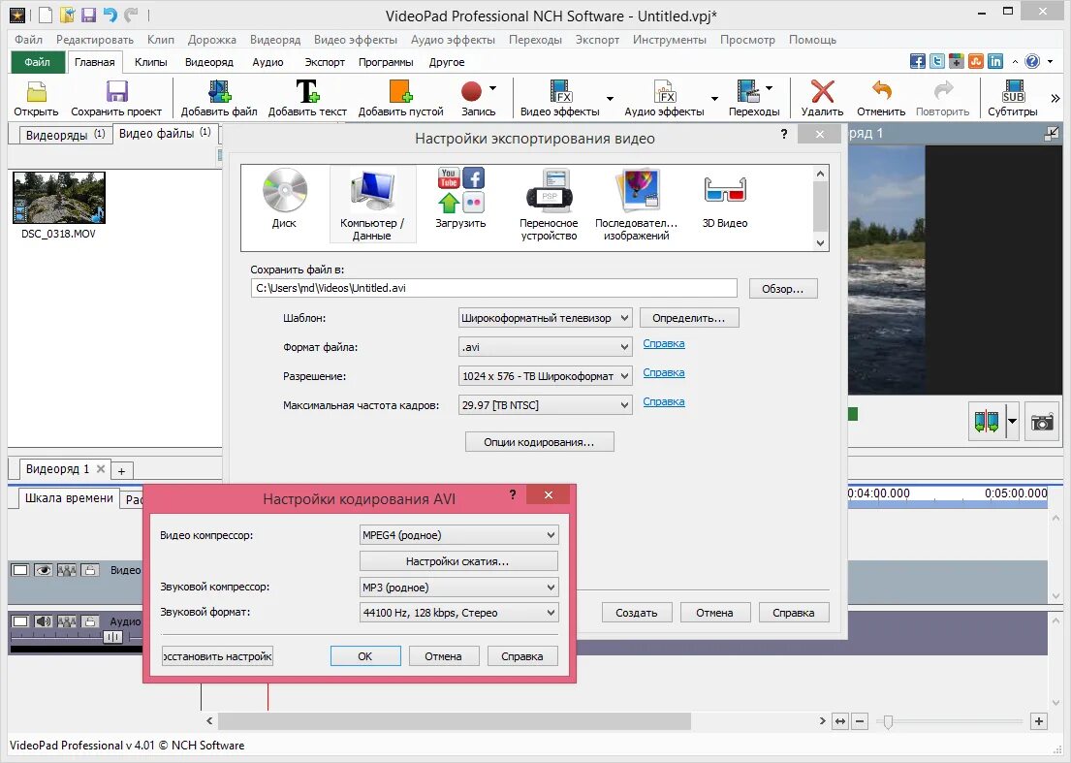1071x763 pixels.
Task: Switch to the Экспорт ribbon tab
Action: pos(325,62)
